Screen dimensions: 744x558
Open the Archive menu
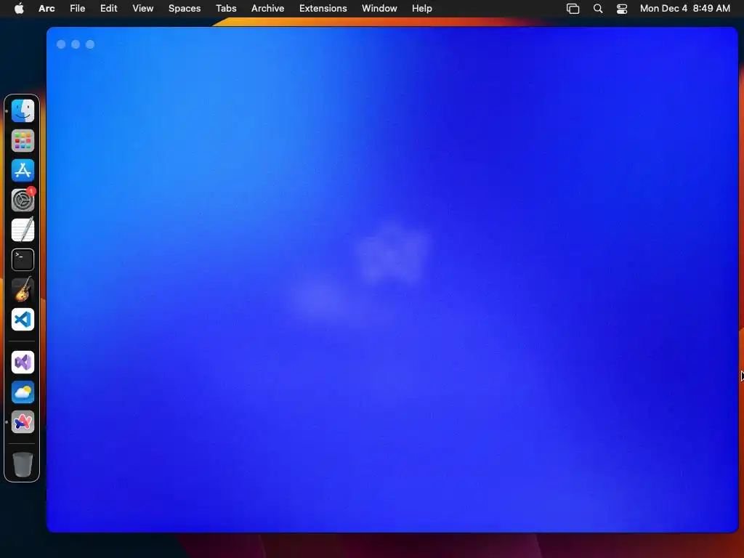click(267, 9)
